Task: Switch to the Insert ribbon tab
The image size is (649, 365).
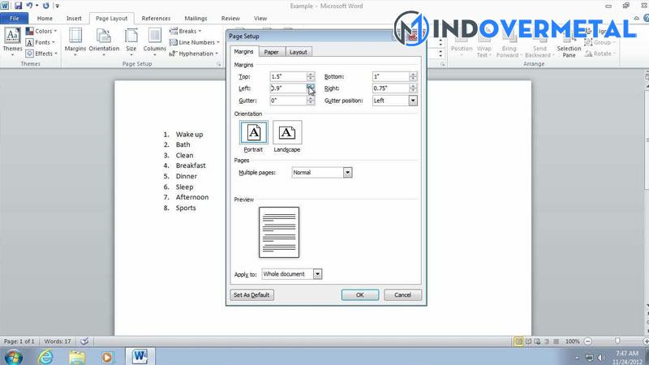Action: (x=74, y=18)
